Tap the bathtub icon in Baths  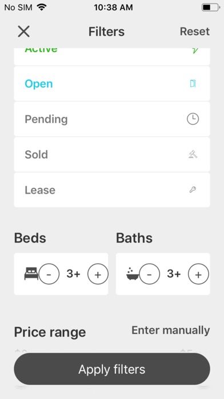[x=133, y=273]
